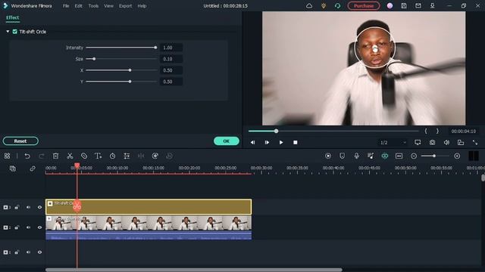Open the View menu
This screenshot has height=272, width=485.
tap(108, 5)
